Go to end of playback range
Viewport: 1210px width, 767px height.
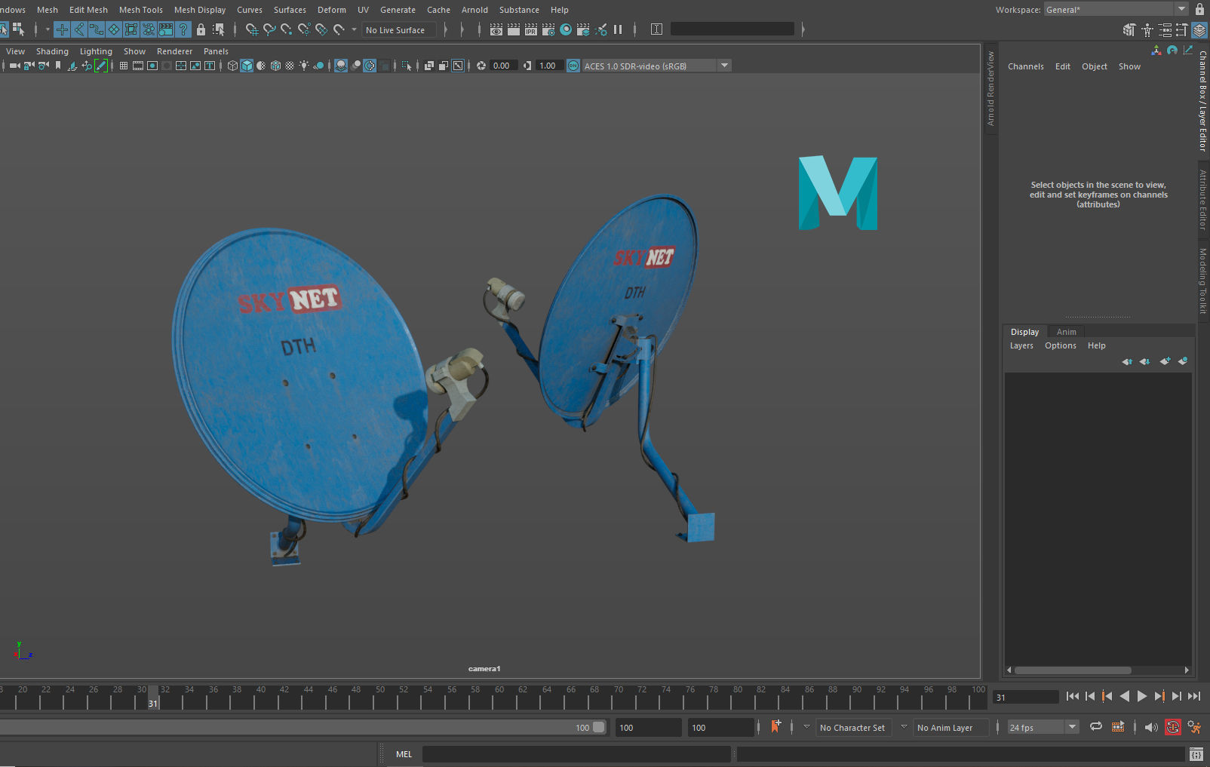point(1194,696)
